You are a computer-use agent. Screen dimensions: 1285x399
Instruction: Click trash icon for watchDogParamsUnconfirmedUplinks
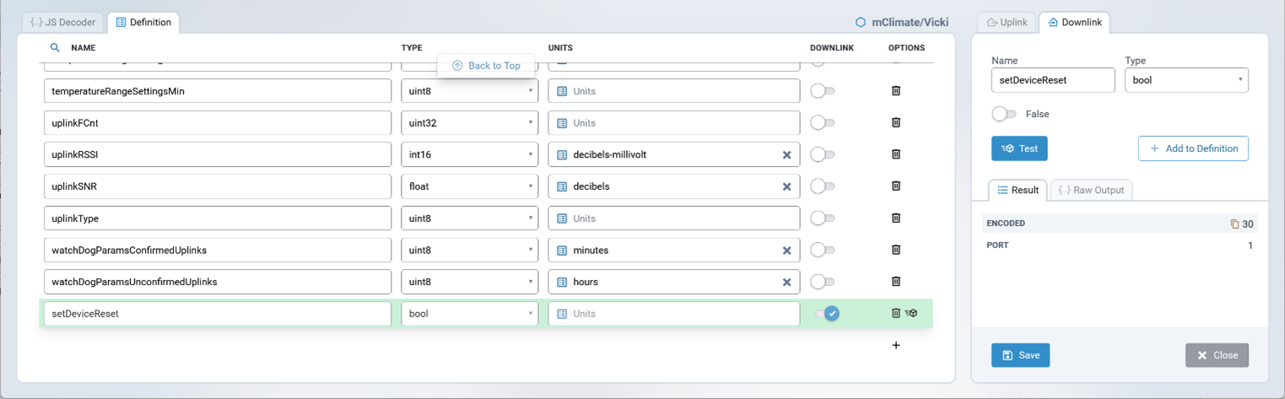click(896, 282)
